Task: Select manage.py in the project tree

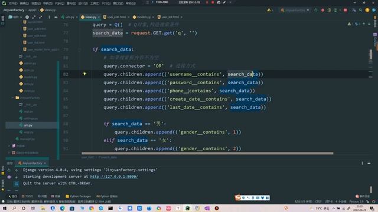Action: (27, 139)
